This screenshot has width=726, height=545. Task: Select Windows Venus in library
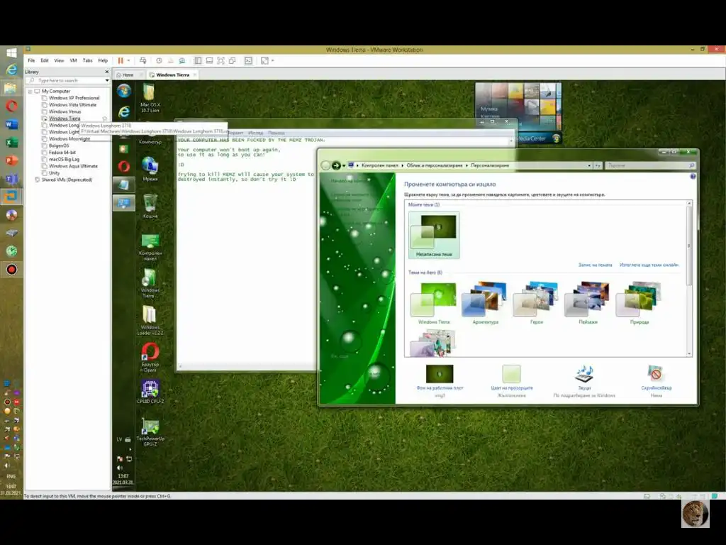coord(65,111)
